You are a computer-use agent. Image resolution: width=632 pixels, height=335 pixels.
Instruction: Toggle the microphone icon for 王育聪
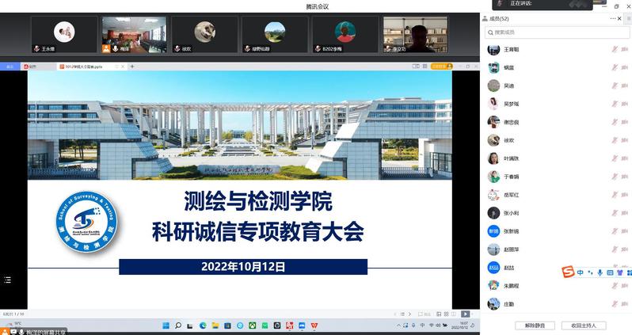(x=614, y=49)
